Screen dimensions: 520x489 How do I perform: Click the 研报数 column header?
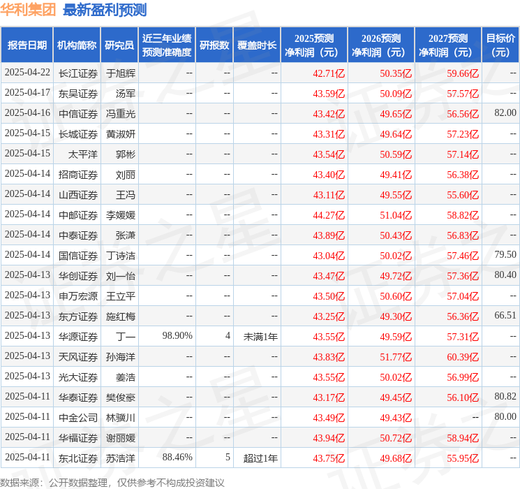214,45
